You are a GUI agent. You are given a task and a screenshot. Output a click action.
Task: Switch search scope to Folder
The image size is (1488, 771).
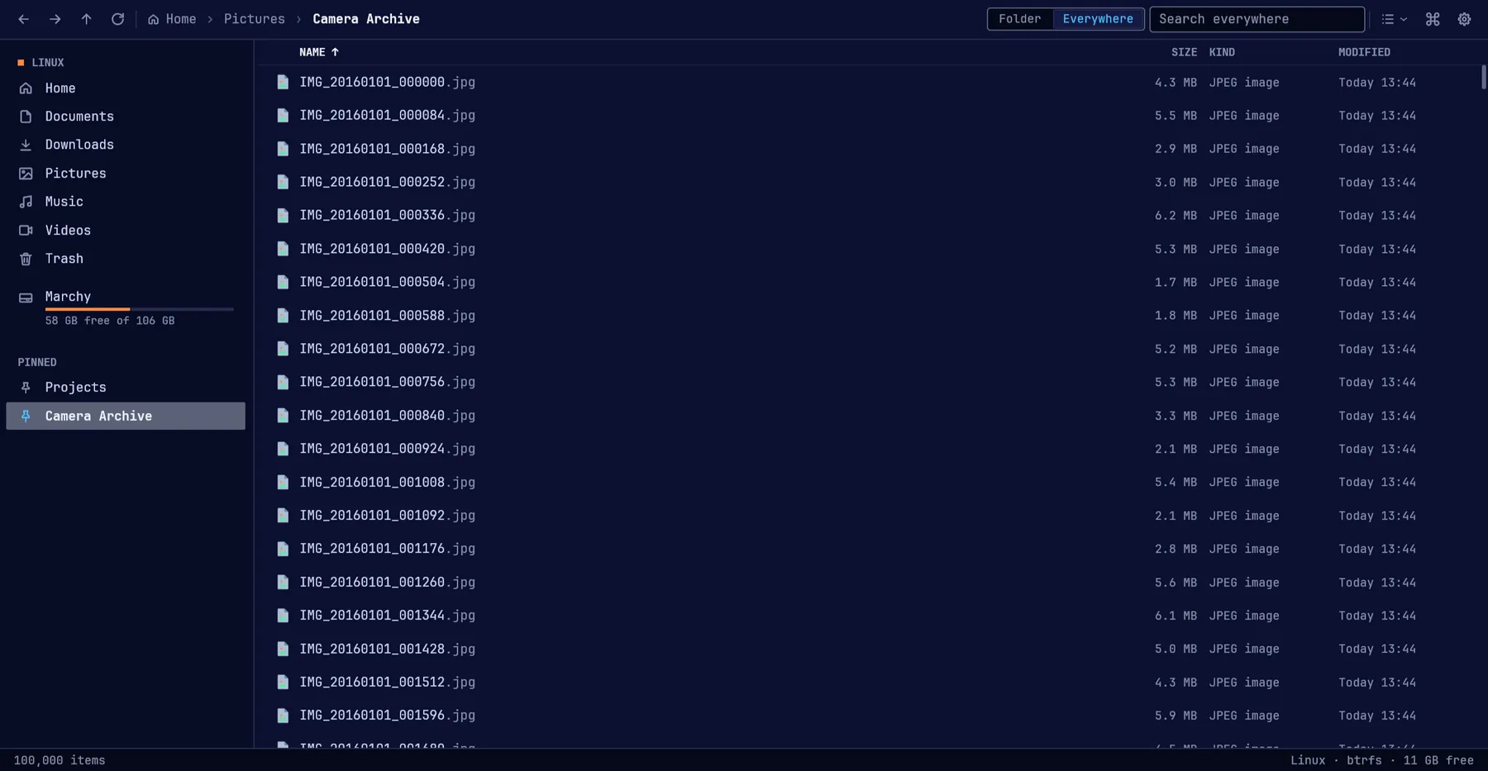(x=1019, y=19)
